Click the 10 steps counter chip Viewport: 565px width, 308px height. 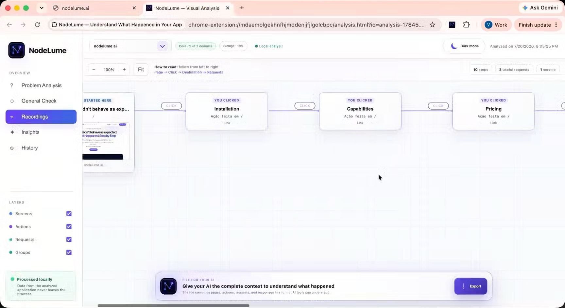click(x=481, y=69)
